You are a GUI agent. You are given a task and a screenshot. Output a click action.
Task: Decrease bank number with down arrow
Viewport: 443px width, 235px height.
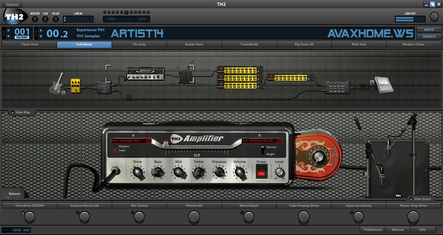(8, 36)
